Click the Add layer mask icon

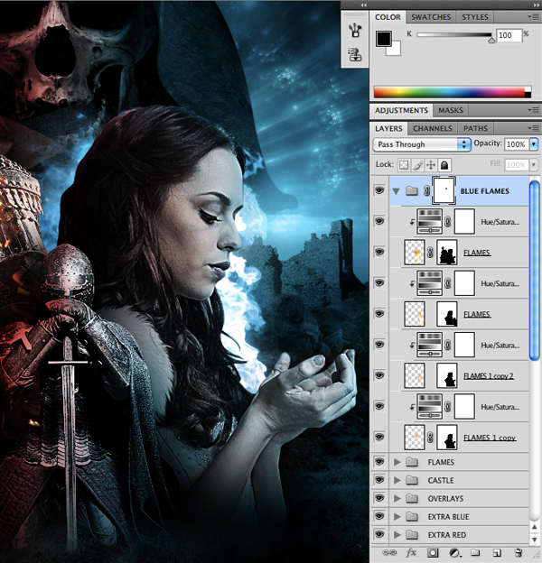pyautogui.click(x=433, y=552)
